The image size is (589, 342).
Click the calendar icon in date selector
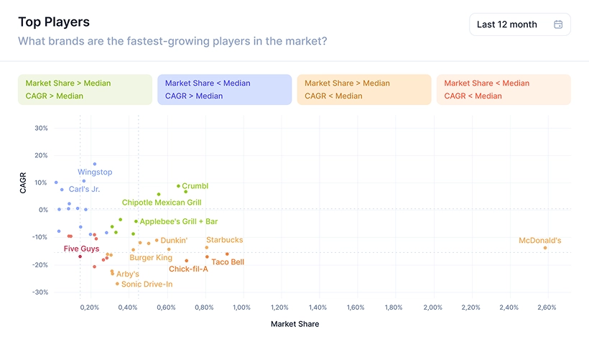point(558,24)
